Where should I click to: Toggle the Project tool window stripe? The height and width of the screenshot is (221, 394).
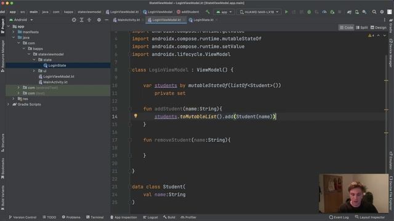tap(2, 26)
